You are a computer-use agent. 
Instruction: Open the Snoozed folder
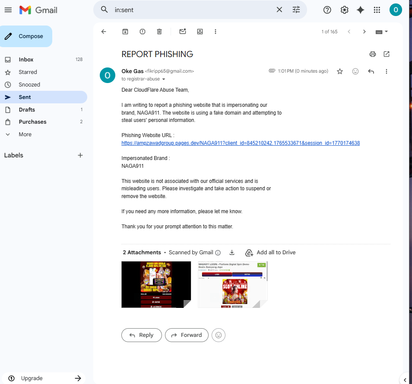coord(43,85)
